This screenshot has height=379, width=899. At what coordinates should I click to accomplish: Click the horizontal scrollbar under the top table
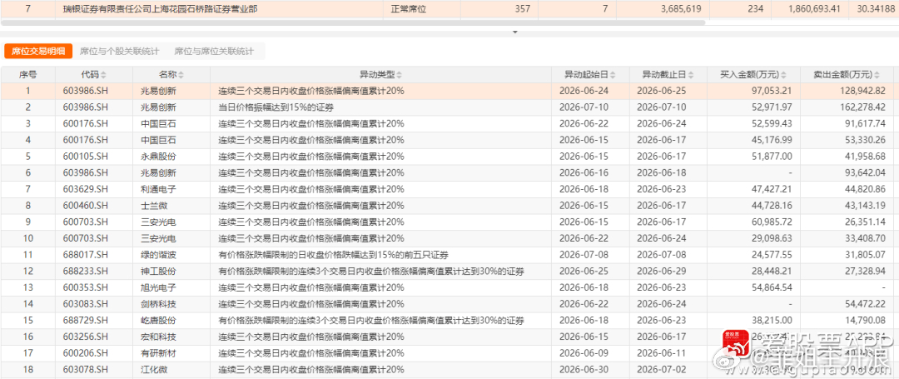click(x=353, y=23)
